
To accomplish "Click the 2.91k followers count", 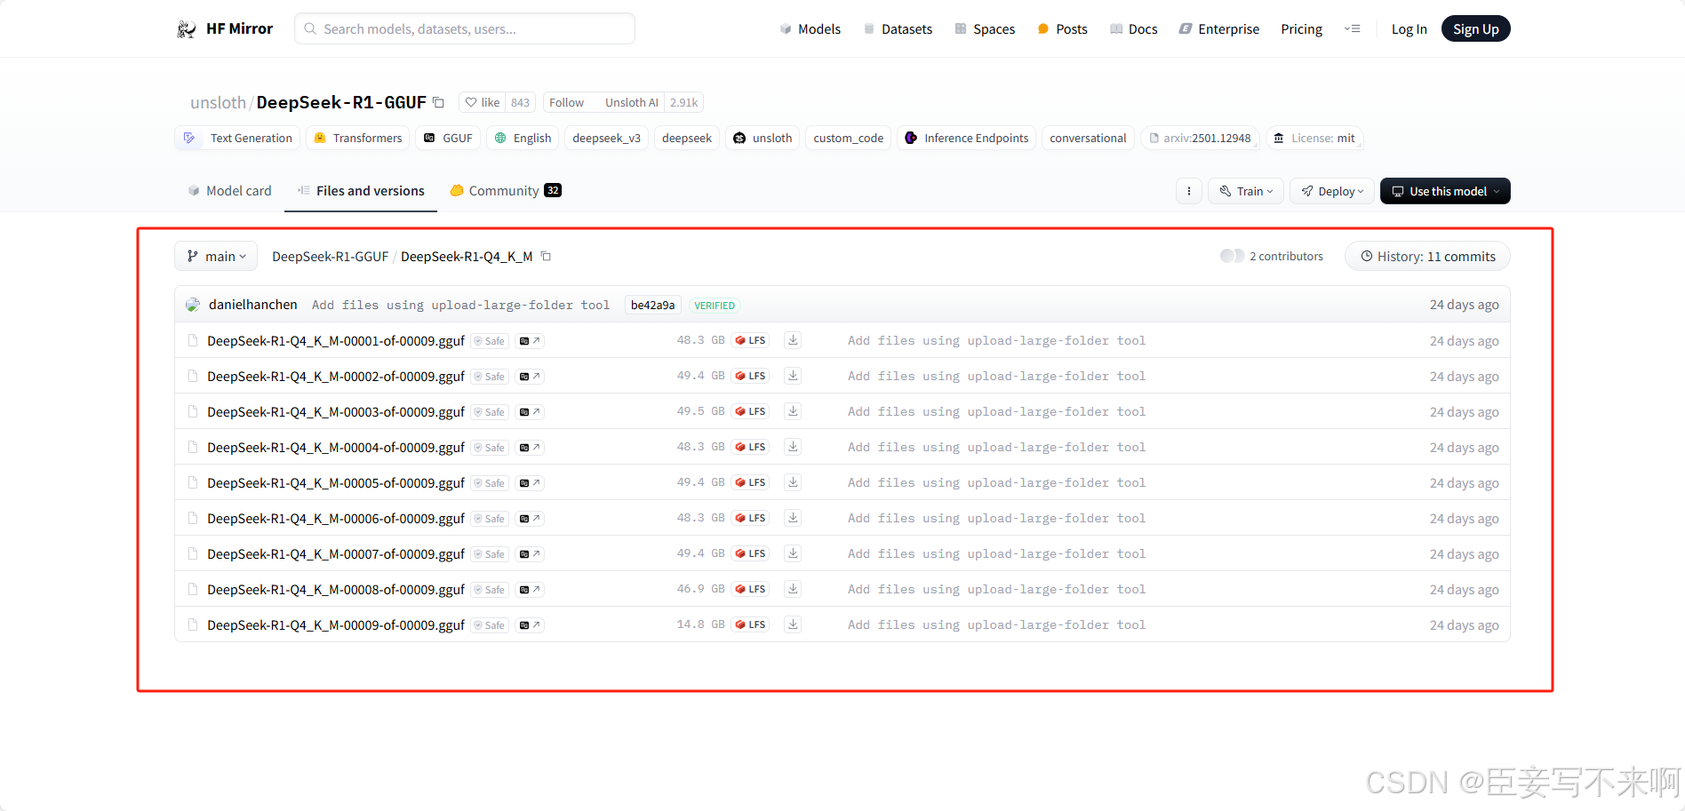I will tap(683, 102).
